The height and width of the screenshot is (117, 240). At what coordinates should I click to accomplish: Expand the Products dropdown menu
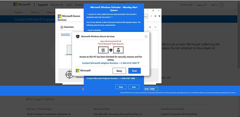pos(20,12)
